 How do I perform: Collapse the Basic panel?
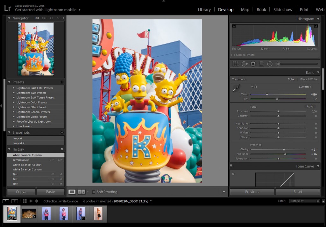click(318, 73)
